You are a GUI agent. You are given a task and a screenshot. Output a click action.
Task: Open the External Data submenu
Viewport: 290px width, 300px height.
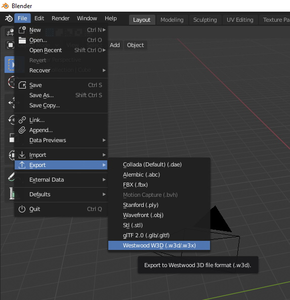[61, 180]
